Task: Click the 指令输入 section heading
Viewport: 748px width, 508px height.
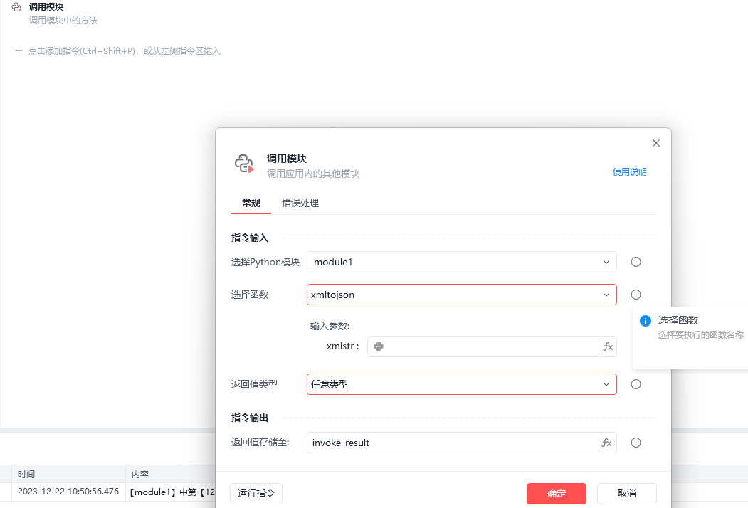Action: point(250,238)
